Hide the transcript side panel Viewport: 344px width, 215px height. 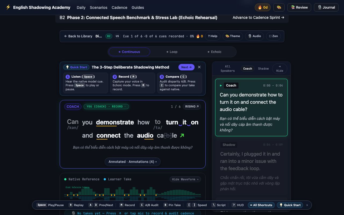tap(280, 69)
